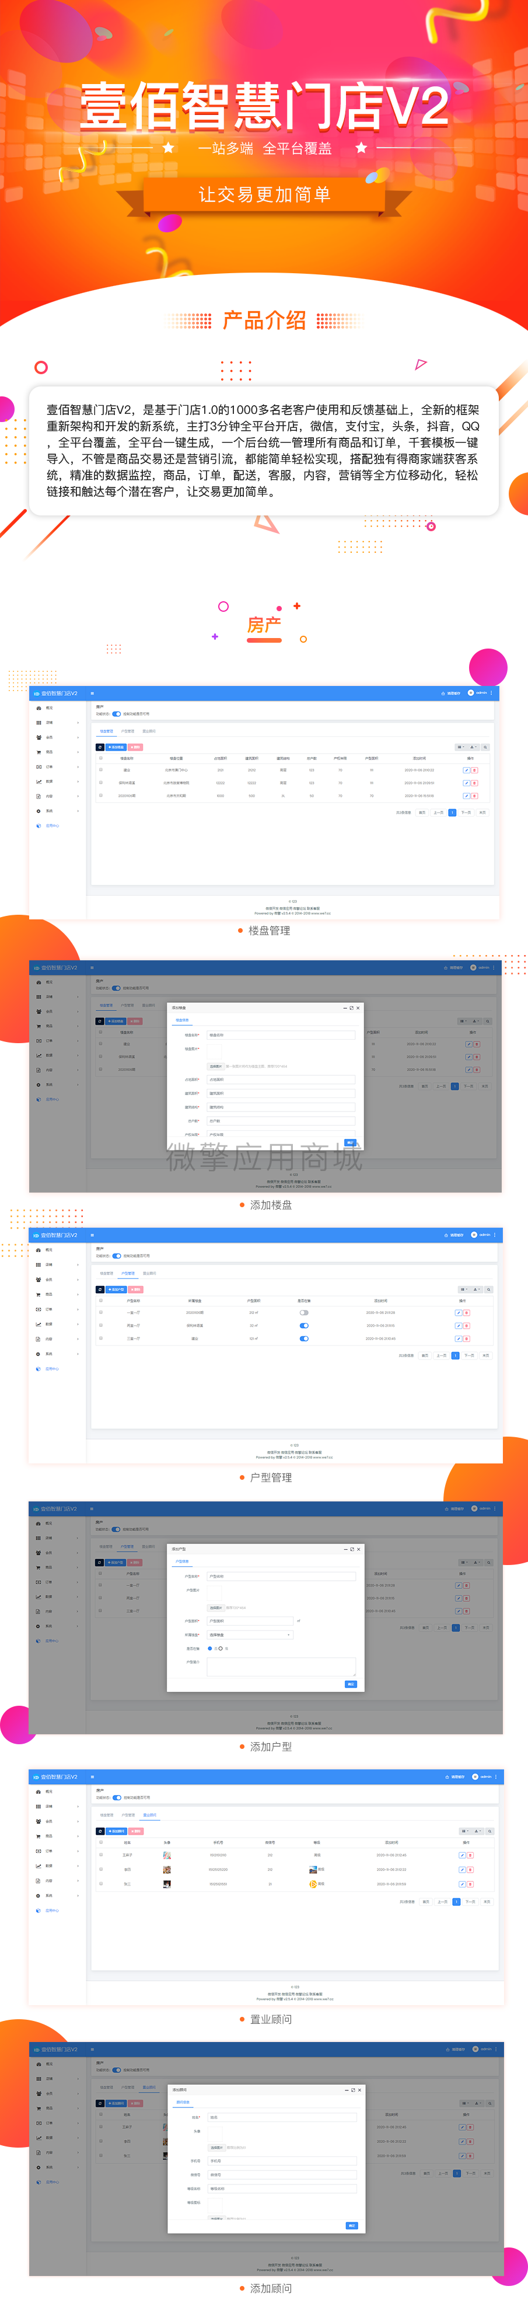
Task: Click the delete icon for 通达 row in 楼盘管理 list
Action: pos(474,770)
